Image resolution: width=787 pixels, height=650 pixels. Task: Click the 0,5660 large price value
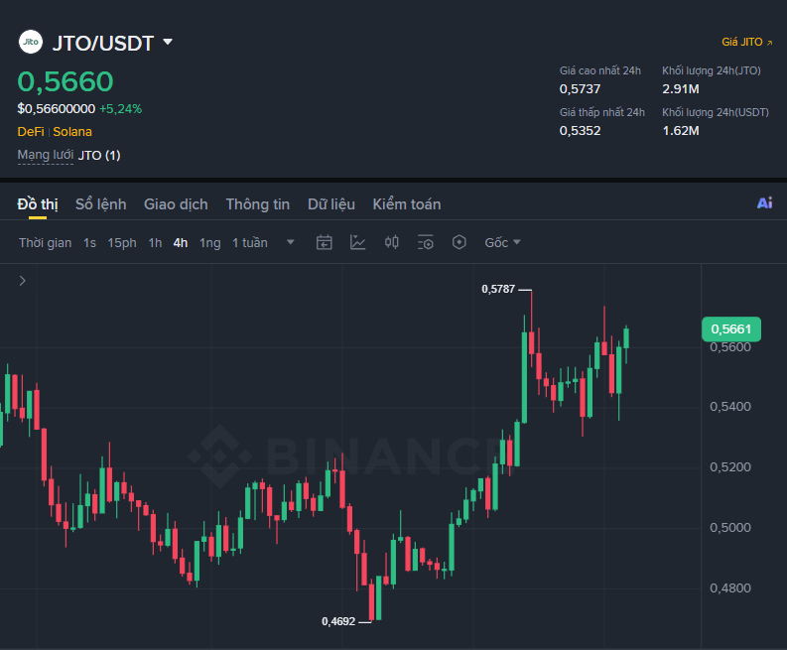66,81
